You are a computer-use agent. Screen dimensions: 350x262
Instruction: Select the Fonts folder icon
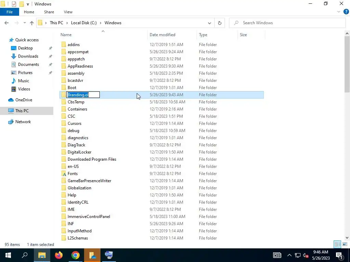click(x=64, y=174)
